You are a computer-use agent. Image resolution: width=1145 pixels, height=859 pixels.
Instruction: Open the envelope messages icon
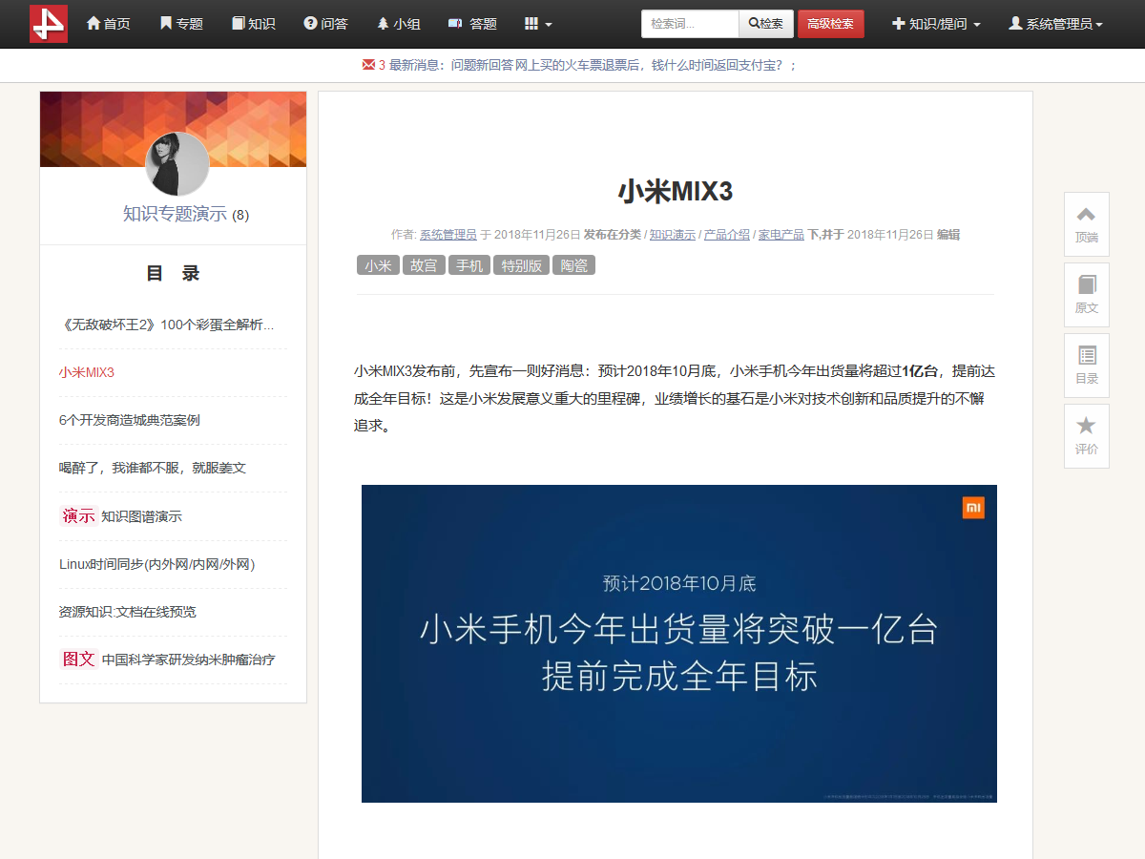(x=368, y=65)
